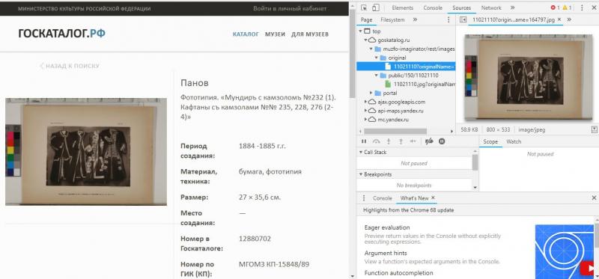Click the navigator scroll right arrow
The height and width of the screenshot is (279, 599).
pyautogui.click(x=452, y=131)
